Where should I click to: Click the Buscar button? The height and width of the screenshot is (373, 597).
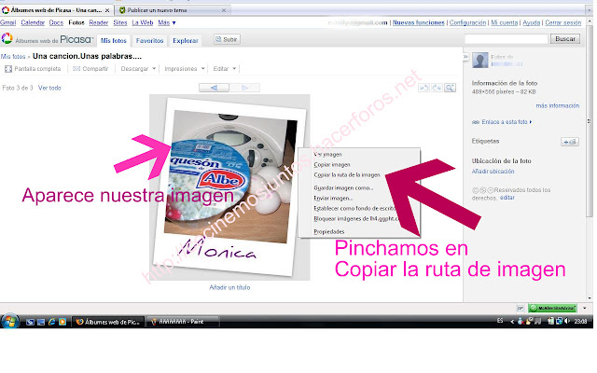tap(565, 39)
